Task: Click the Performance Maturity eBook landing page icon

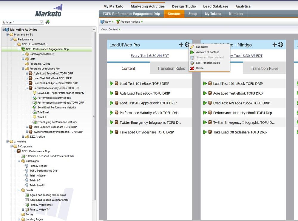Action: tap(35, 98)
